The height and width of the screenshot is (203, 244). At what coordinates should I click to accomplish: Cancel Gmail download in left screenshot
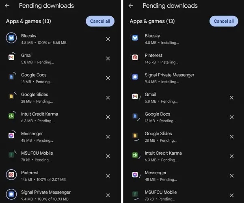[x=108, y=58]
